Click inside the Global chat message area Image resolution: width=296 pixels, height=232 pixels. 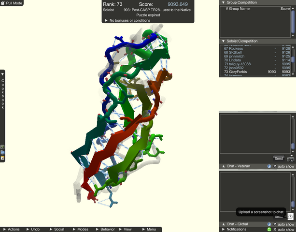point(255,192)
